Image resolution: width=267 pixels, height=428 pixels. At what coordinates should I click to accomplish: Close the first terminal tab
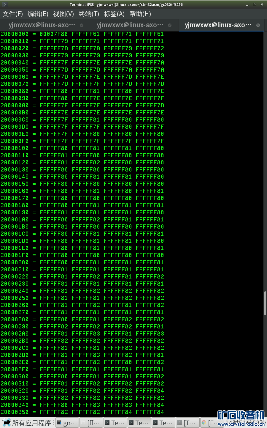tap(82, 25)
